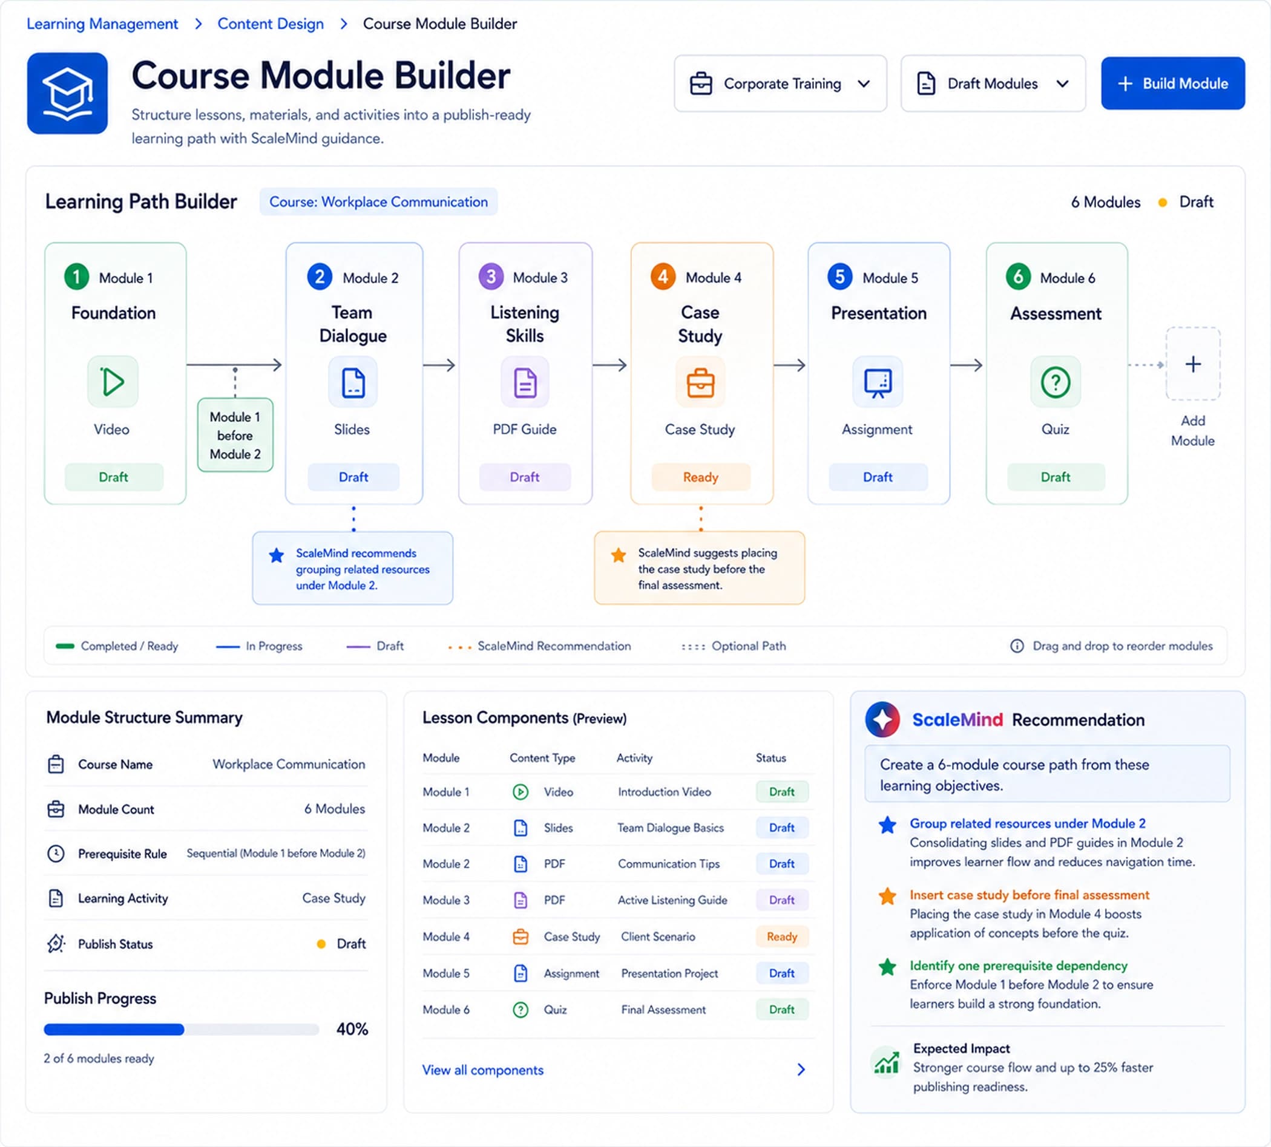1271x1147 pixels.
Task: Click the PDF Guide document icon in Module 3
Action: click(x=525, y=382)
